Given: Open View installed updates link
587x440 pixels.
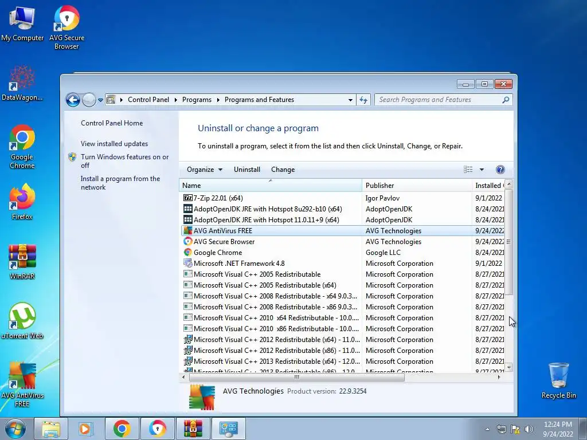Looking at the screenshot, I should pos(114,144).
